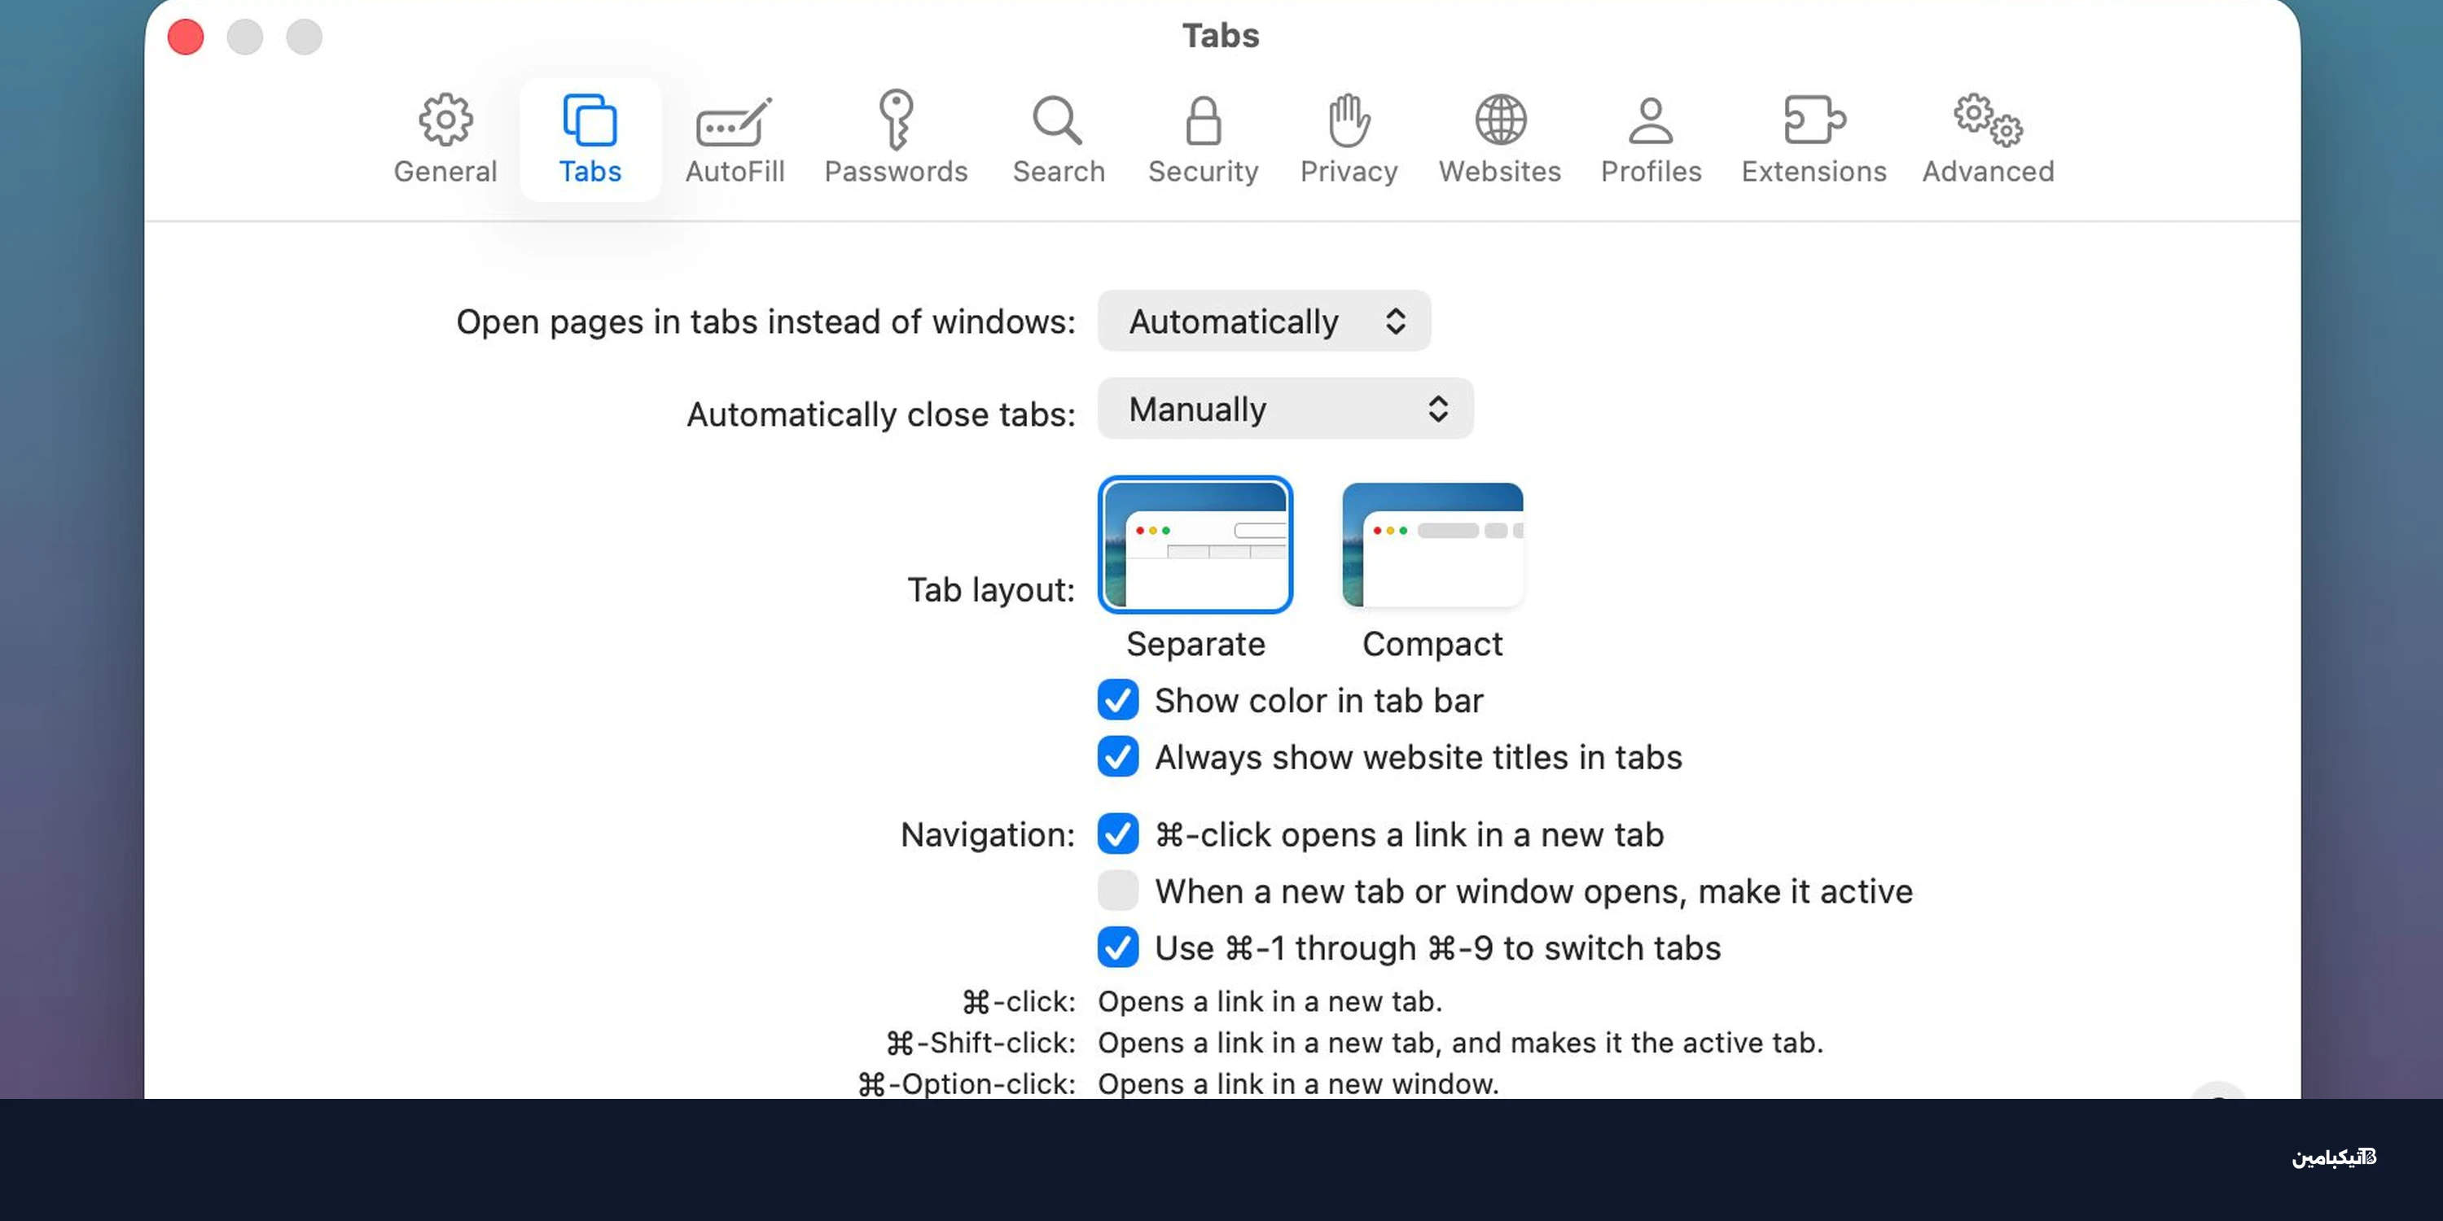Open Extensions pane puzzle piece icon
Screen dimensions: 2443x1221
tap(1814, 120)
